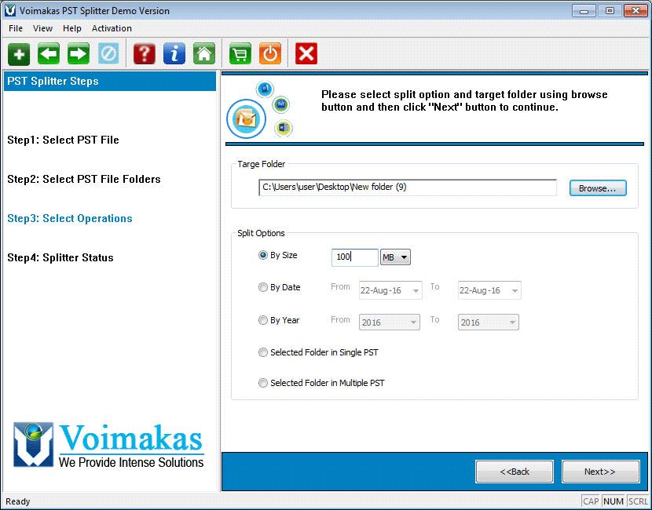Open the Help menu
Image resolution: width=652 pixels, height=510 pixels.
pyautogui.click(x=72, y=28)
